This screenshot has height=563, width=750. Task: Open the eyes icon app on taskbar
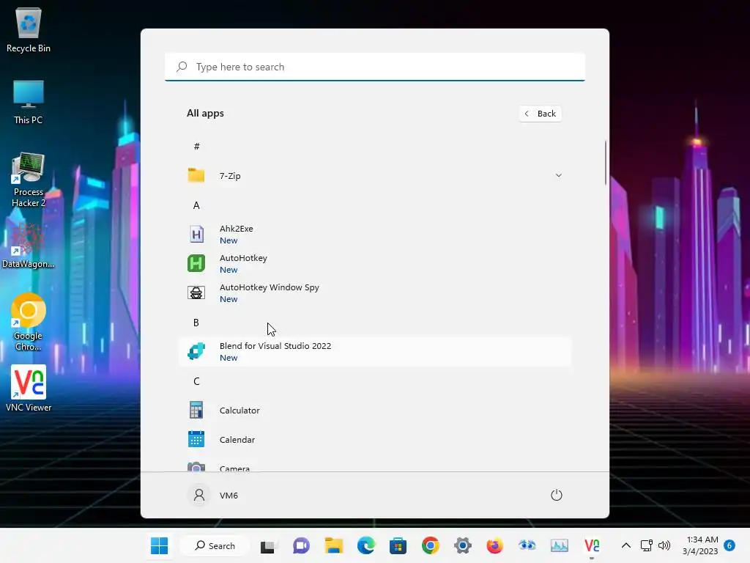[x=527, y=545]
